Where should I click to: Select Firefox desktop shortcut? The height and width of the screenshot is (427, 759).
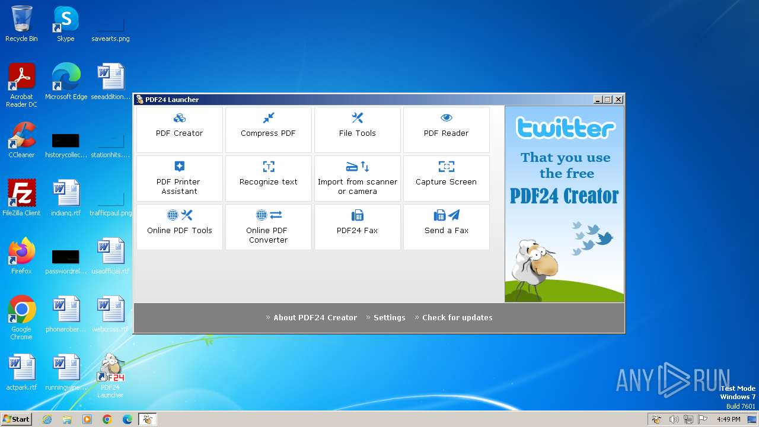point(21,256)
